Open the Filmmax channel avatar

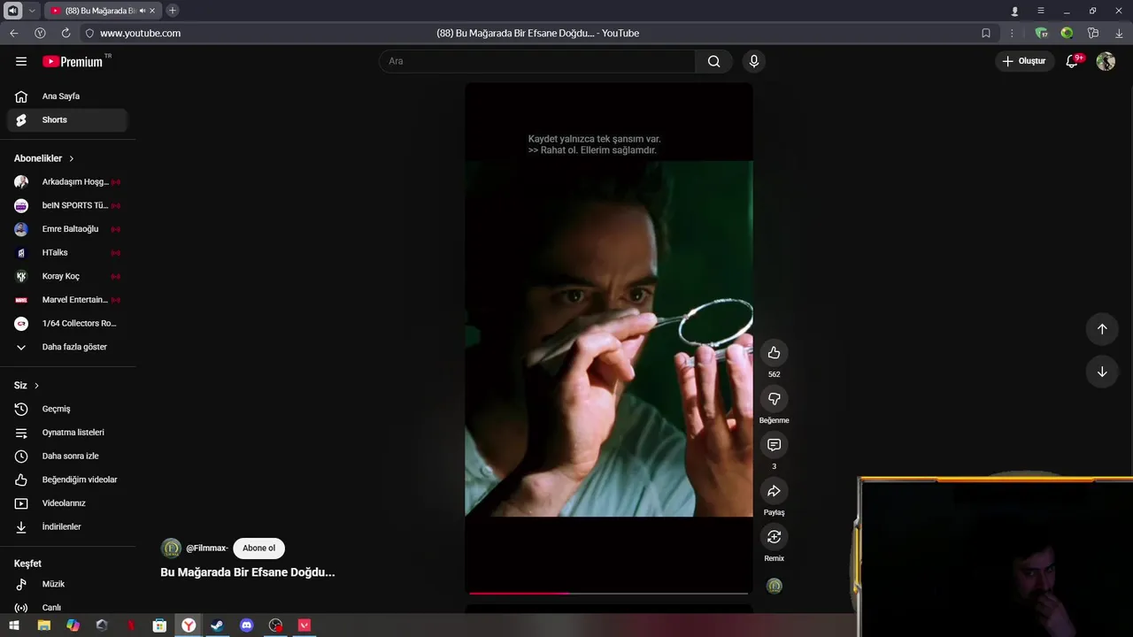click(171, 548)
